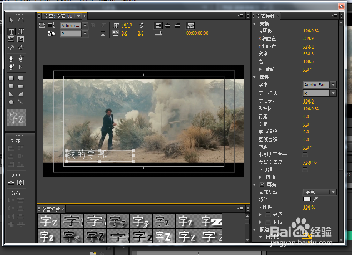
Task: Select the Path Type tool
Action: [x=11, y=48]
